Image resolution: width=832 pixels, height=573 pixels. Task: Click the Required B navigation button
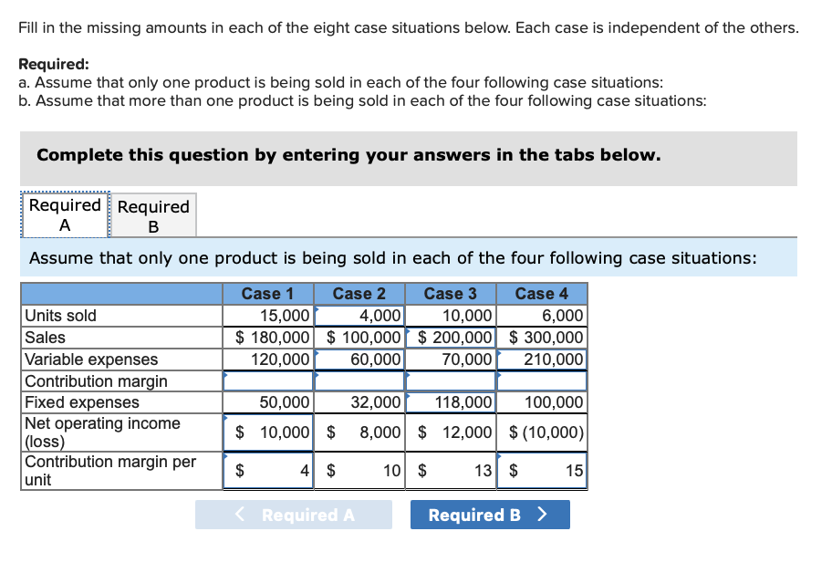tap(490, 515)
